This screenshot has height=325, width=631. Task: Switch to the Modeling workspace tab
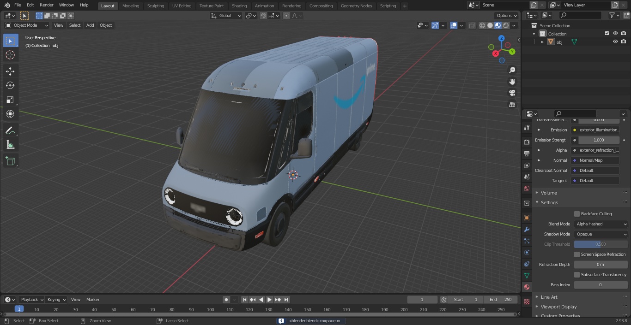(131, 6)
